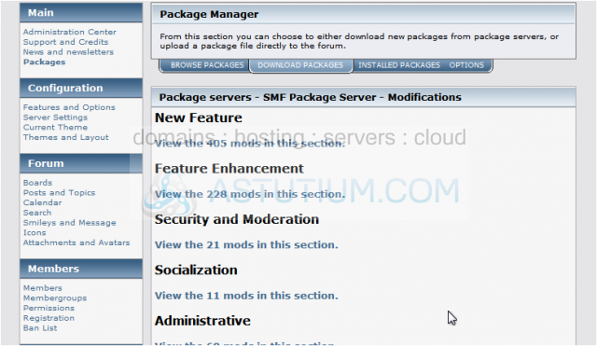The width and height of the screenshot is (597, 346).
Task: Open the Installed Packages tab
Action: pos(399,65)
